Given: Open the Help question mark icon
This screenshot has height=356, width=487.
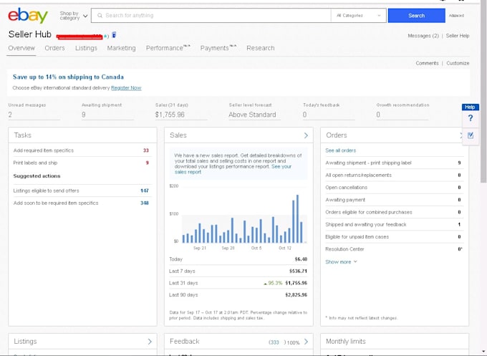Looking at the screenshot, I should tap(471, 118).
